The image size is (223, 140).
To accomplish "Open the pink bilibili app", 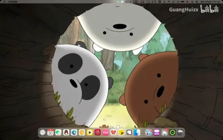I will [105, 132].
